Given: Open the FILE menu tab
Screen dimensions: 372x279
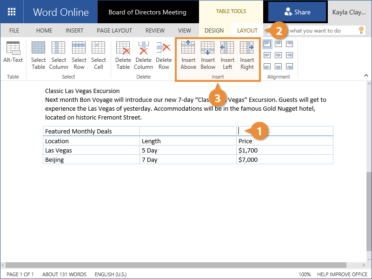Looking at the screenshot, I should [x=14, y=31].
